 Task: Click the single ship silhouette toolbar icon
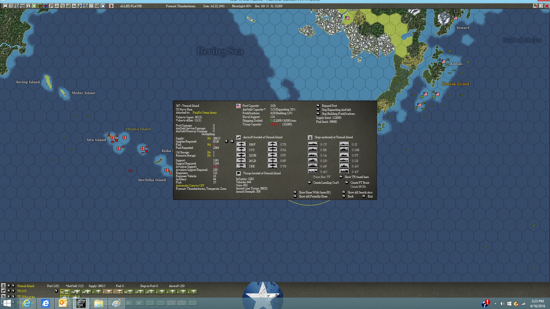pos(57,6)
